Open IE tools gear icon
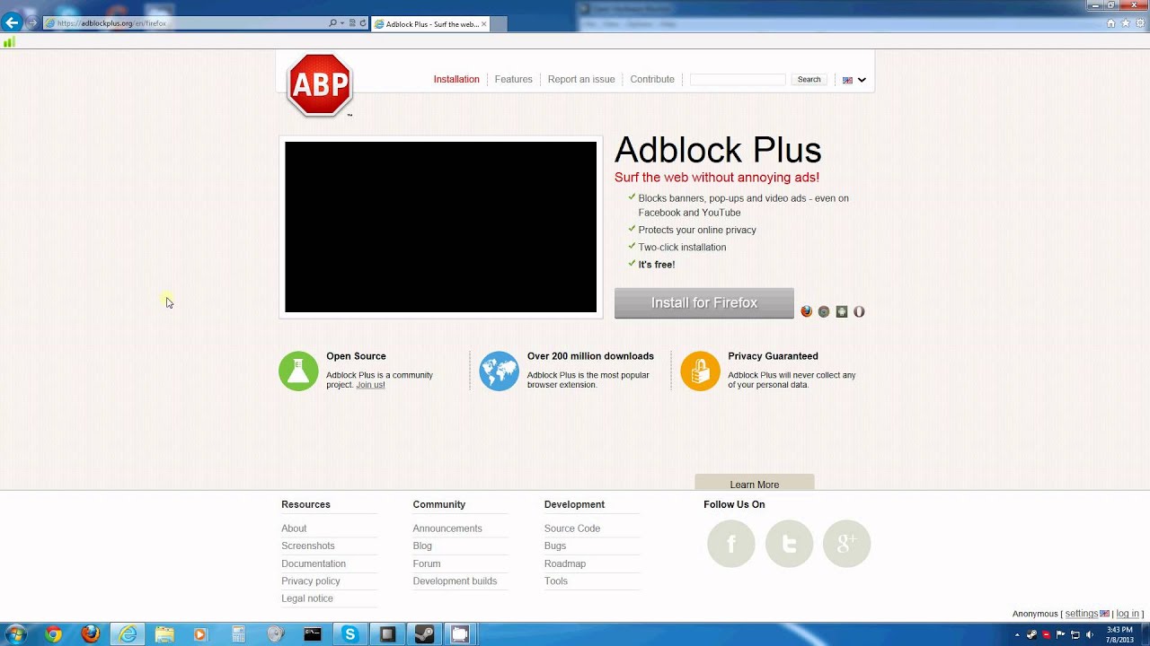Viewport: 1150px width, 646px height. coord(1138,23)
